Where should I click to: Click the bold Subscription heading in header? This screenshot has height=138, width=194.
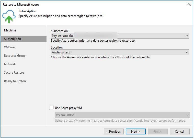[x=28, y=11]
